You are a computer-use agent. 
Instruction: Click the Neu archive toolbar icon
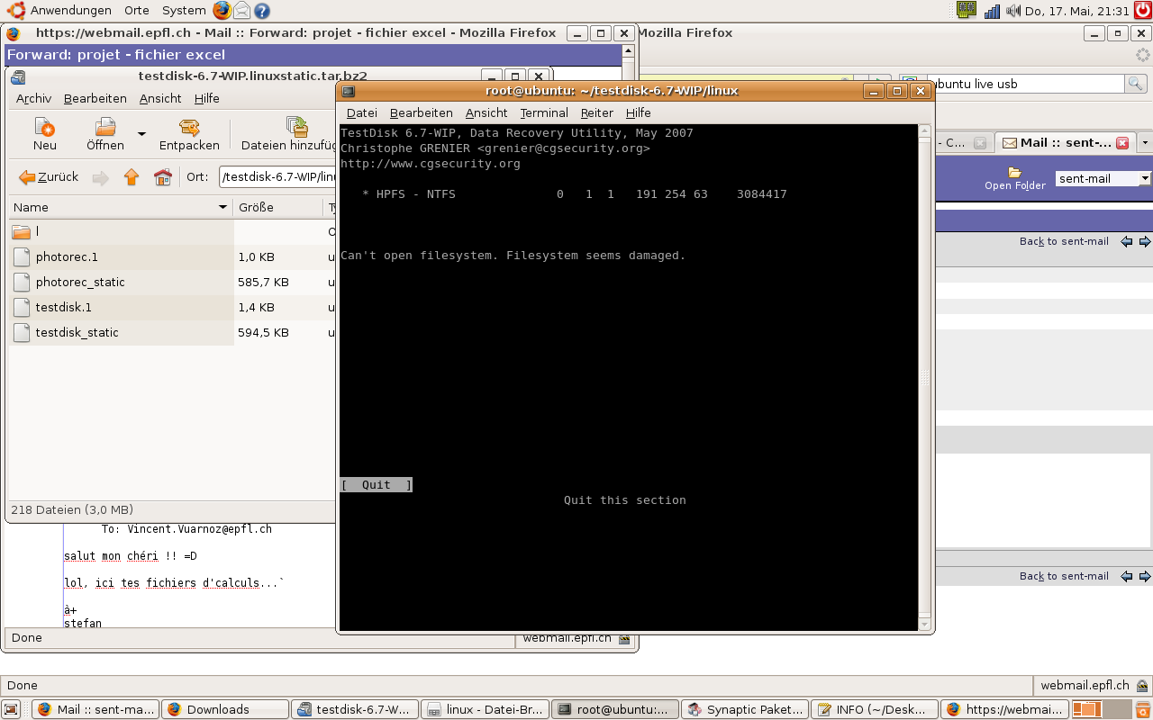tap(44, 135)
